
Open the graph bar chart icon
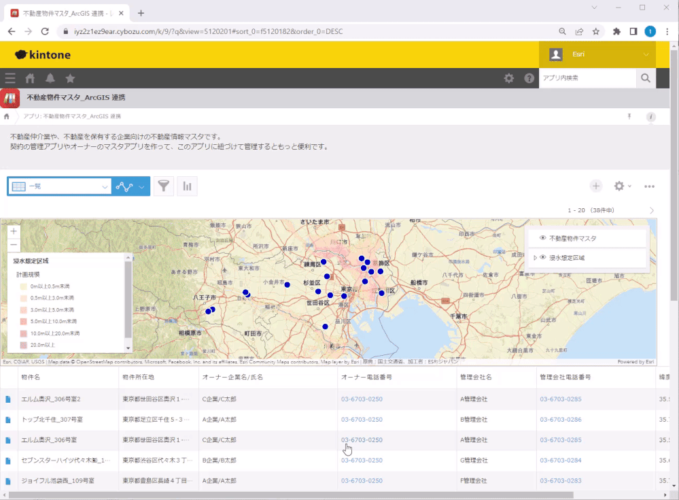pyautogui.click(x=187, y=186)
